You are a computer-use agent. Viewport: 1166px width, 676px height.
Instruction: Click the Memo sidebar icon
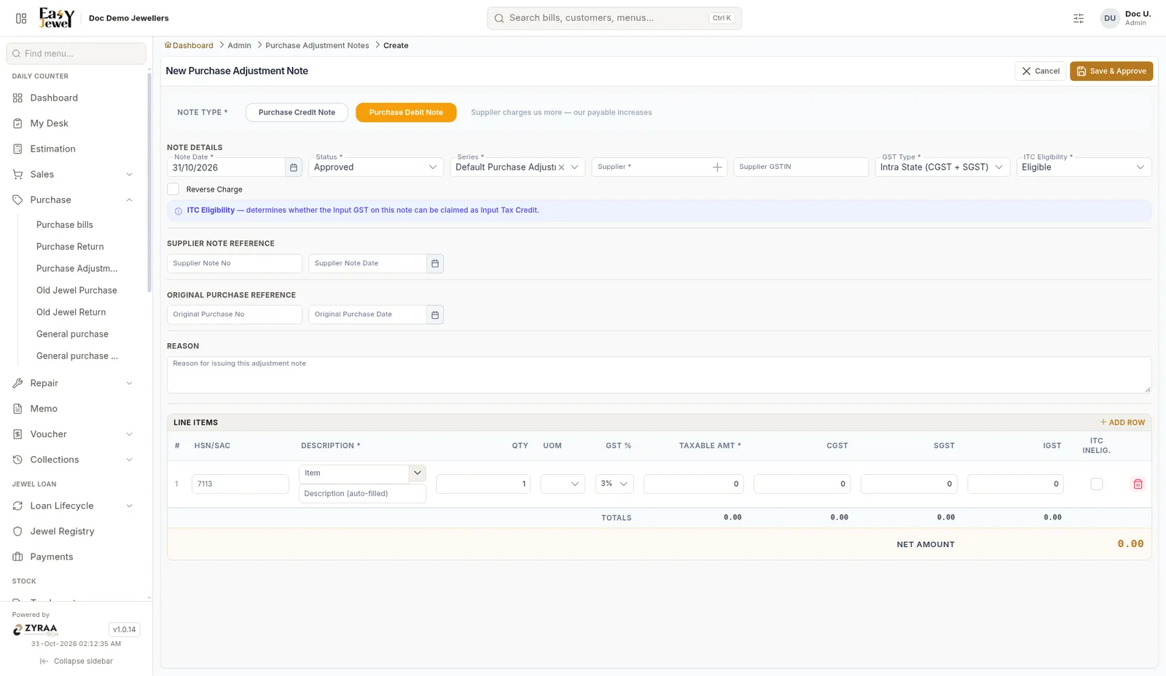click(17, 409)
